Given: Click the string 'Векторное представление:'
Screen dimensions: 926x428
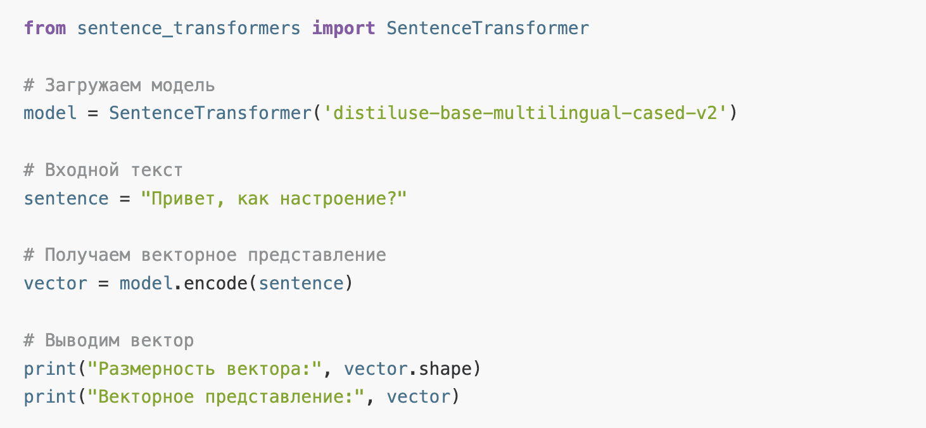Looking at the screenshot, I should (x=226, y=396).
